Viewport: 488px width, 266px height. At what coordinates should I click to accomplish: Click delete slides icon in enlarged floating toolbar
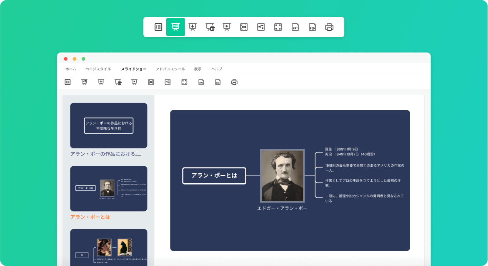tap(210, 27)
